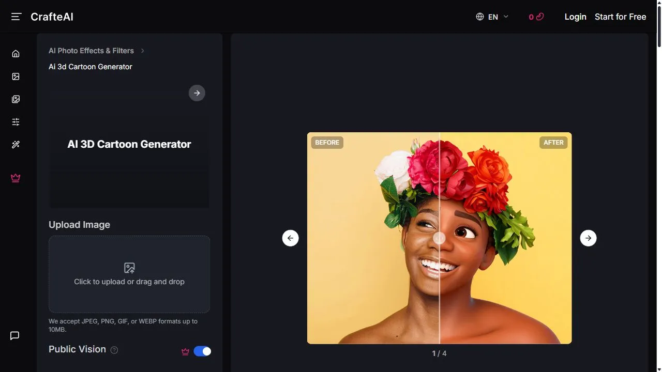The image size is (662, 372).
Task: Open the image tool sidebar icon
Action: coord(16,76)
